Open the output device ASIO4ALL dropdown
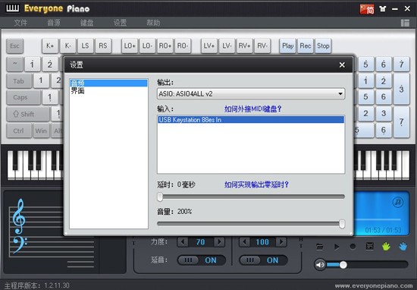This screenshot has height=290, width=417. pyautogui.click(x=251, y=93)
